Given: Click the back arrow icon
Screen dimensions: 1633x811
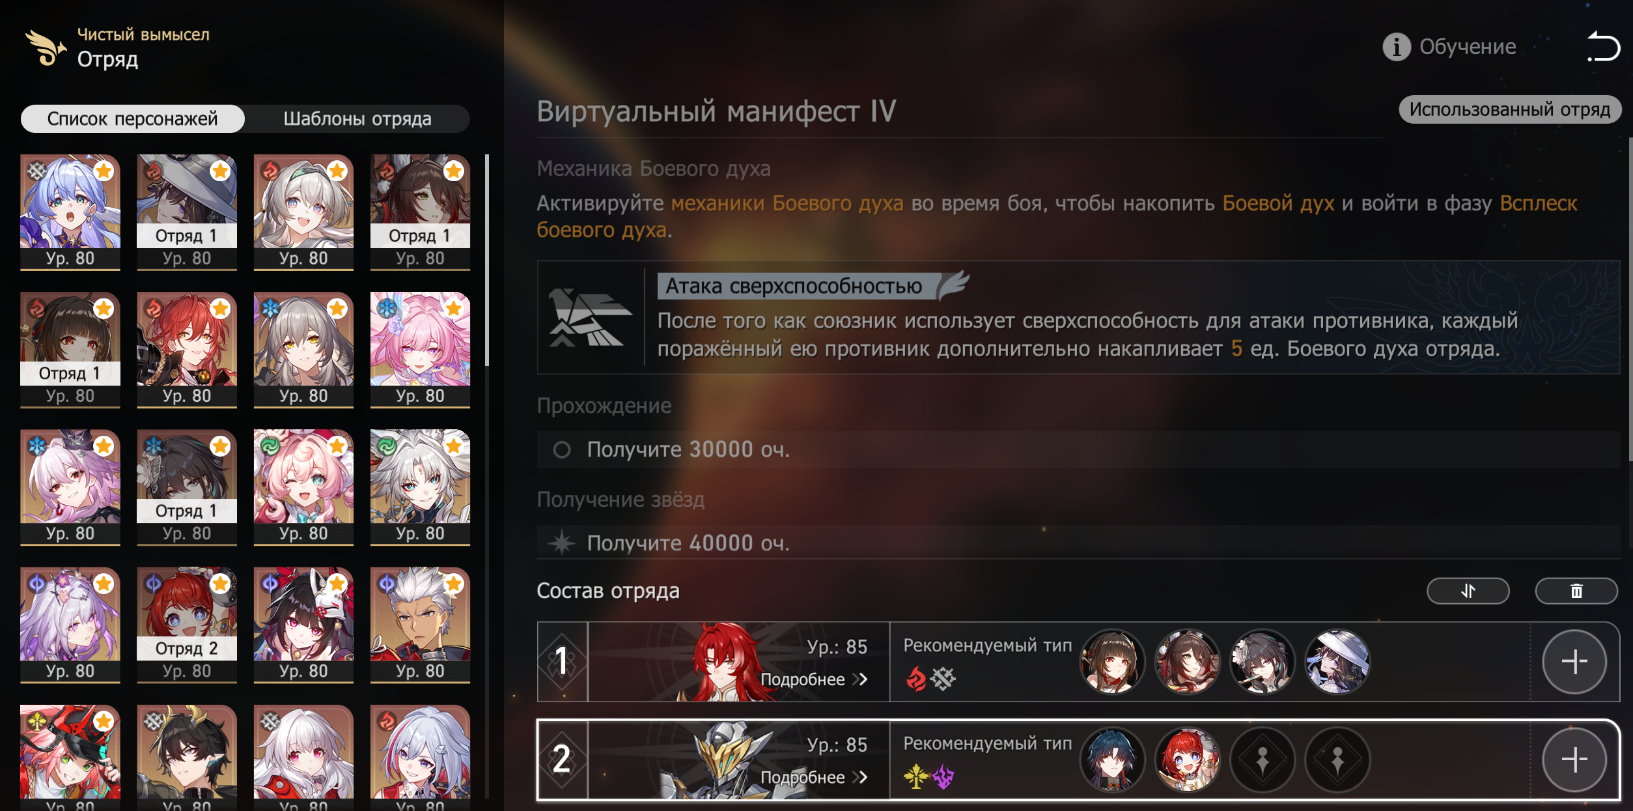Looking at the screenshot, I should pos(1602,47).
